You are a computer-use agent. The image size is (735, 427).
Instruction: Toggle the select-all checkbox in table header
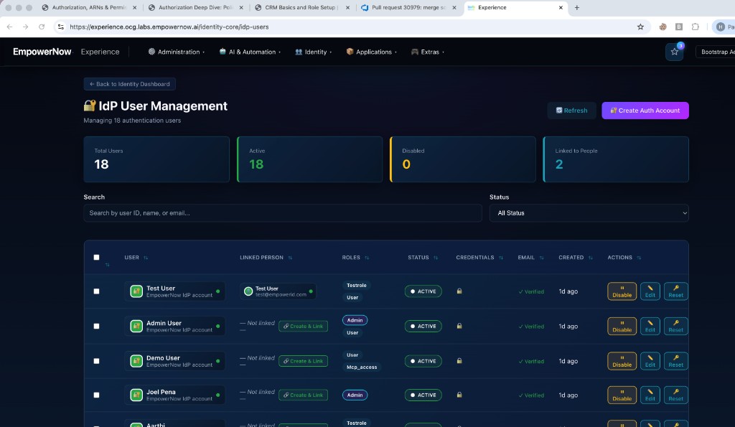point(97,258)
